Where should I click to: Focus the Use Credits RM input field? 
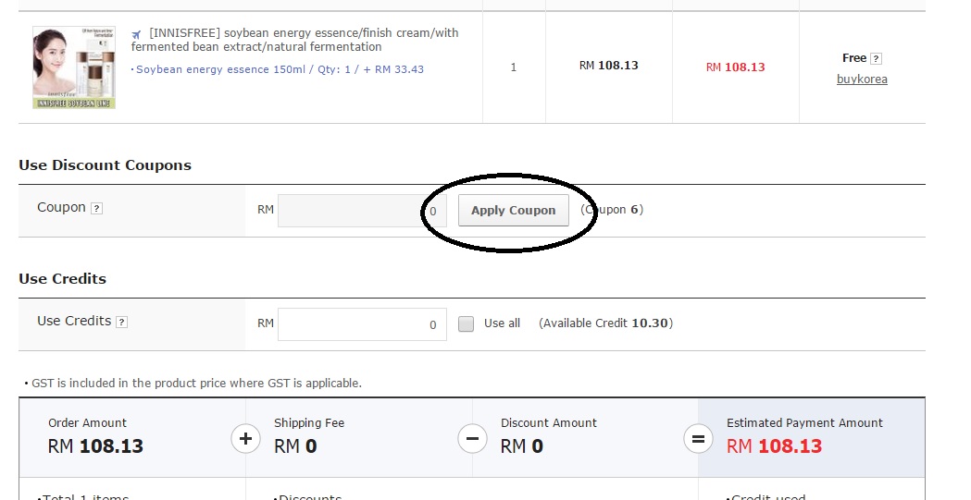click(x=362, y=324)
